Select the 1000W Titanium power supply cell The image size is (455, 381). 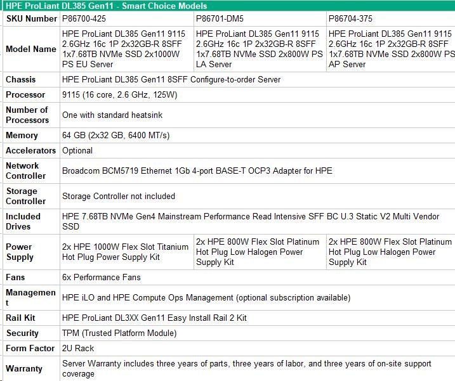(126, 252)
